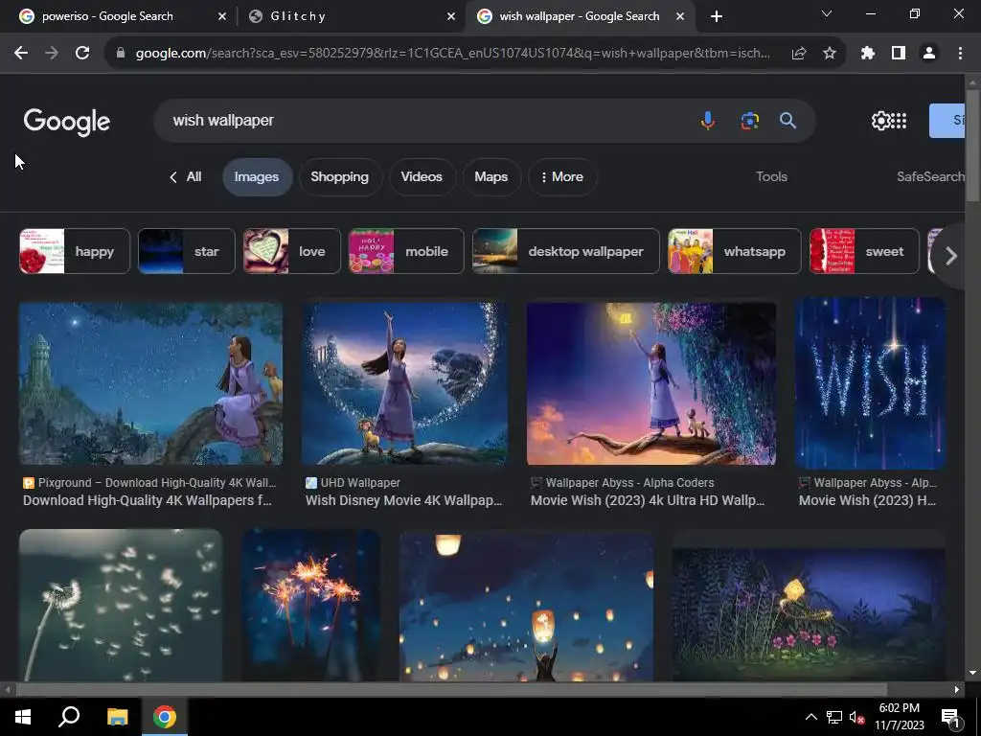Filter images by the 'star' chip
This screenshot has width=981, height=736.
click(187, 251)
